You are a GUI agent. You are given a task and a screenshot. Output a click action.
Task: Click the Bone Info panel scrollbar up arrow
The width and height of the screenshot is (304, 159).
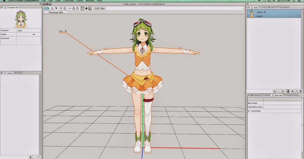point(302,98)
